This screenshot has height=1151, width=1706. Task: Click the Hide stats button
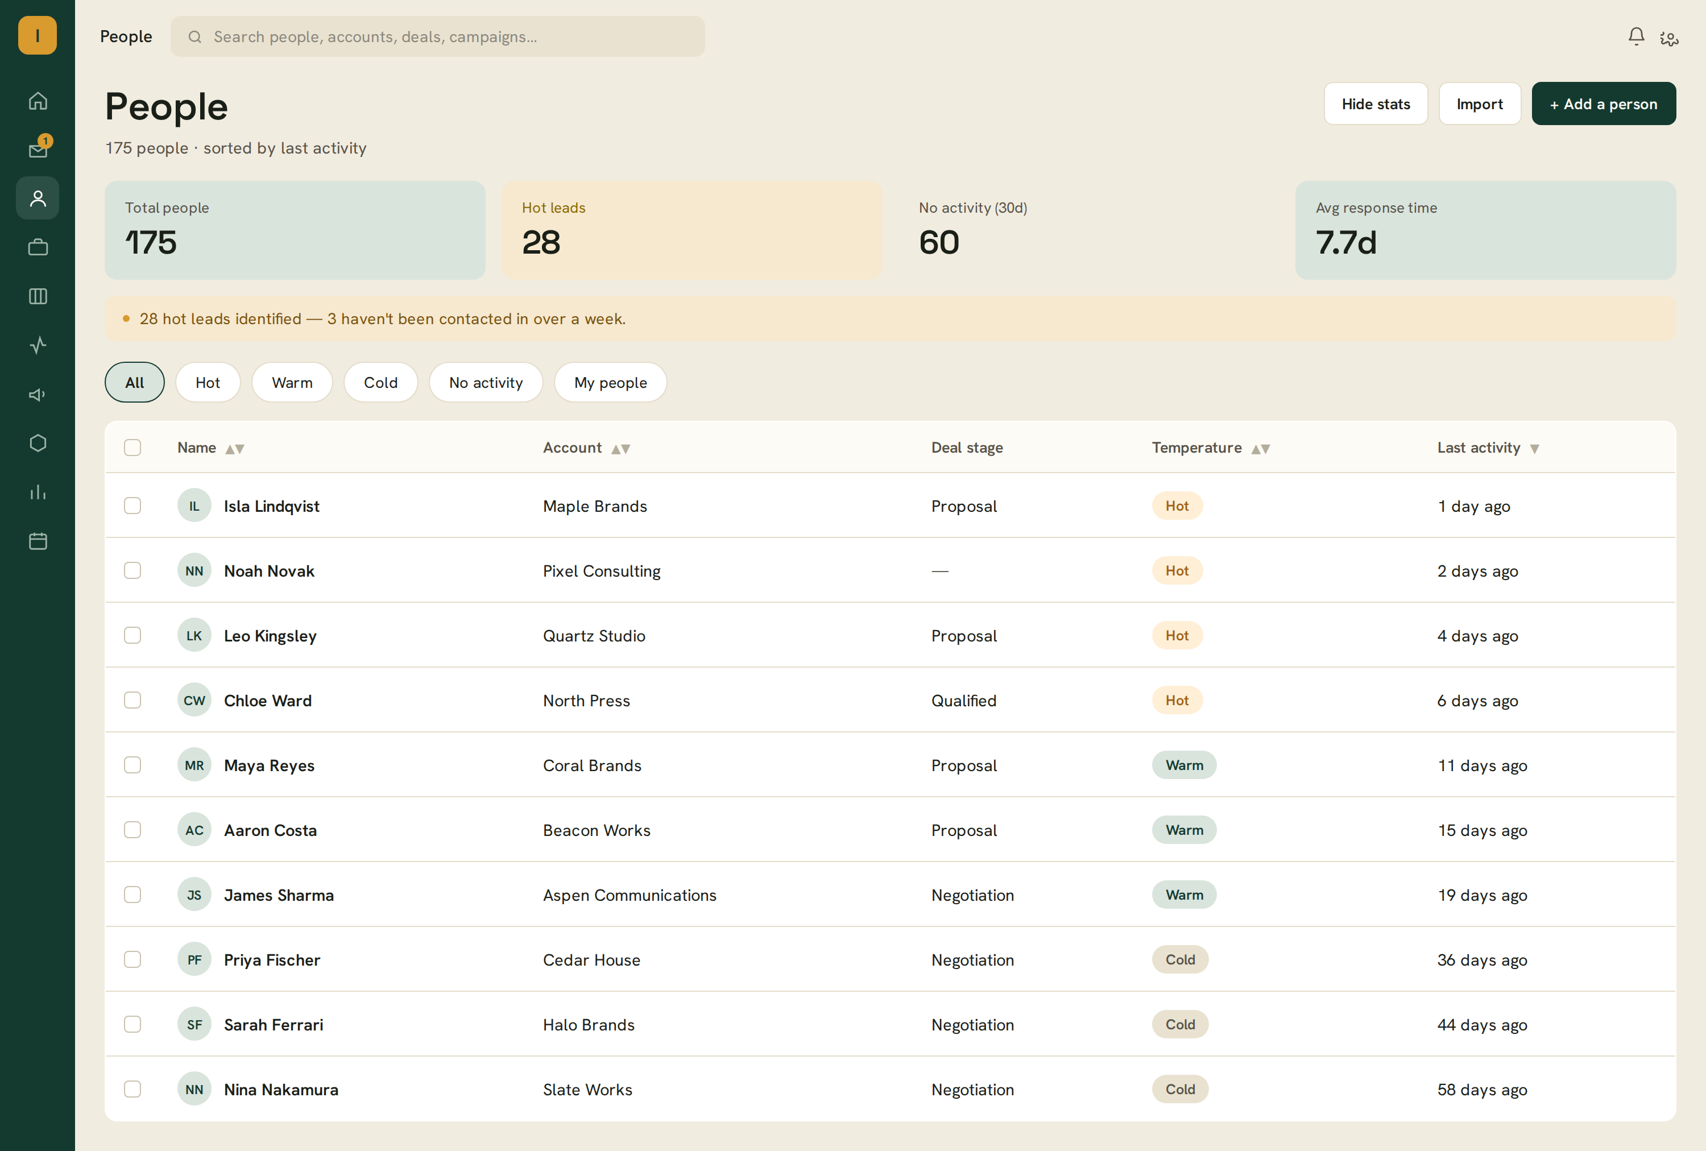pyautogui.click(x=1376, y=103)
